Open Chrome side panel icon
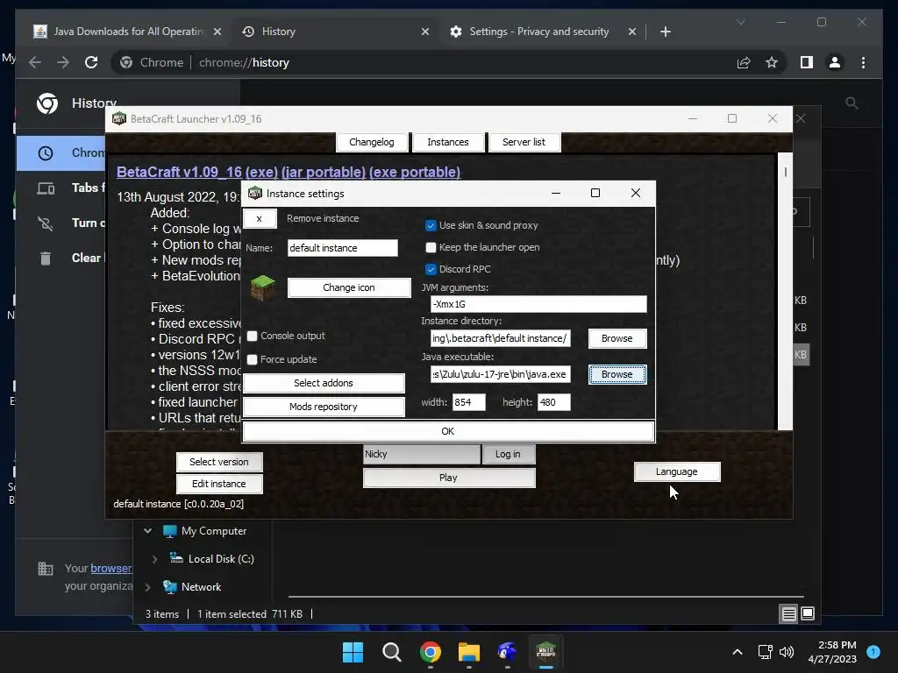Image resolution: width=898 pixels, height=673 pixels. 807,62
